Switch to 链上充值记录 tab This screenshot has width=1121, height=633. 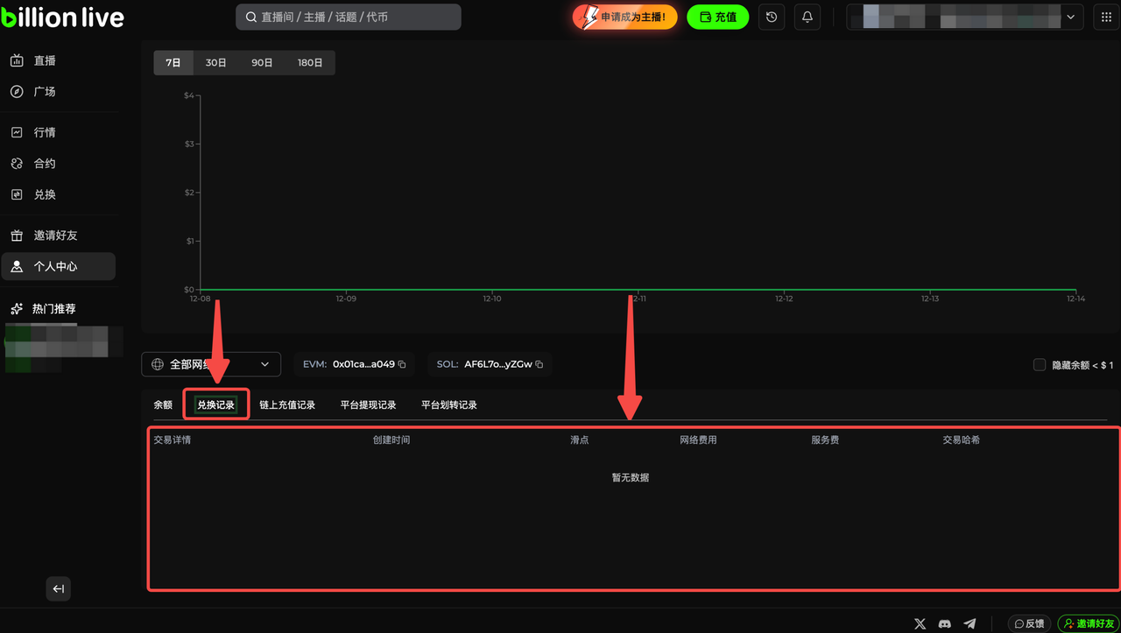tap(287, 405)
